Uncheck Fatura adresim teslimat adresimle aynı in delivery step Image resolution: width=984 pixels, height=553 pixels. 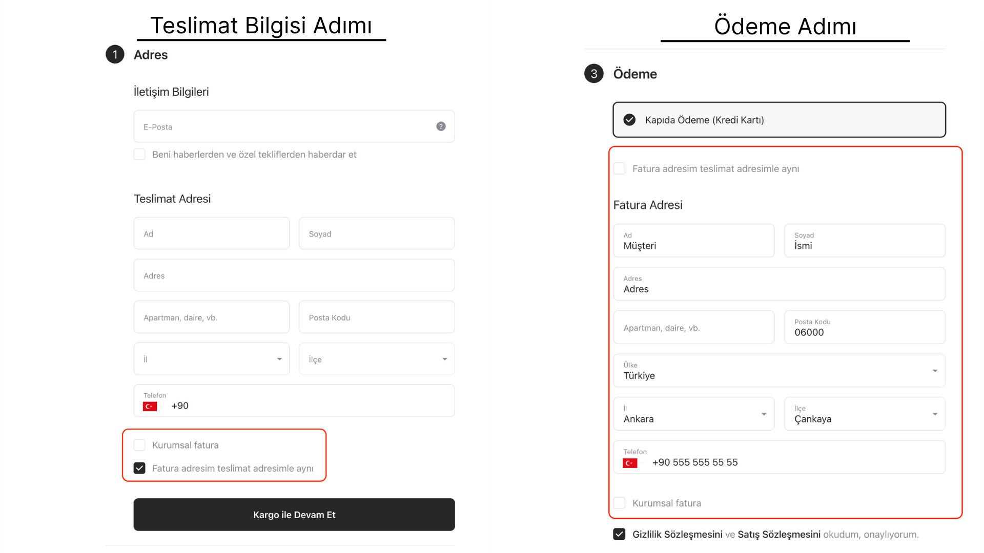[139, 468]
